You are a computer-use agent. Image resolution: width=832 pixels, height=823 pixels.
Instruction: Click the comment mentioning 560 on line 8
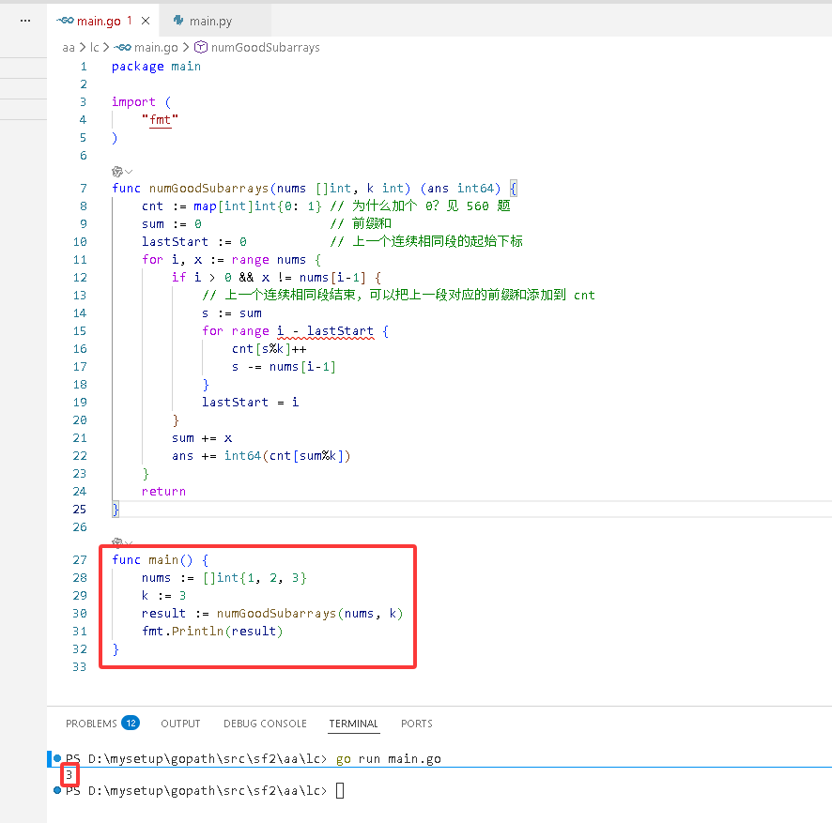click(x=420, y=206)
